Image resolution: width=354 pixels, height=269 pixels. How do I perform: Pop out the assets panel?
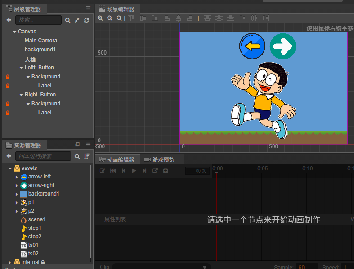[x=77, y=144]
